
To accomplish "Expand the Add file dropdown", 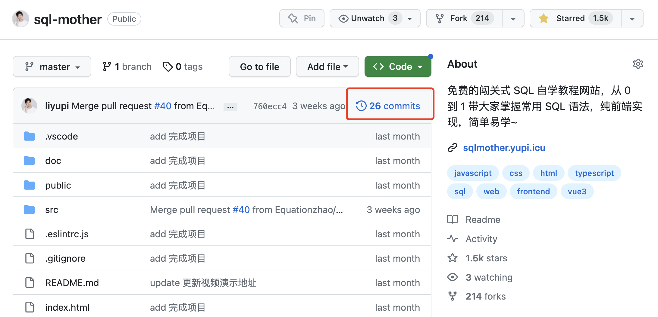I will (327, 66).
